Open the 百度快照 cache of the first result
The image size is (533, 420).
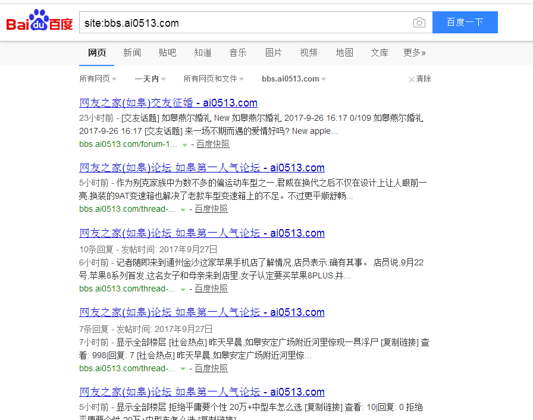pyautogui.click(x=213, y=143)
